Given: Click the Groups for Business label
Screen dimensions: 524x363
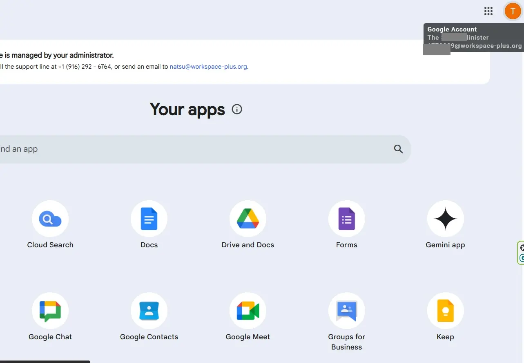Looking at the screenshot, I should pyautogui.click(x=347, y=342).
